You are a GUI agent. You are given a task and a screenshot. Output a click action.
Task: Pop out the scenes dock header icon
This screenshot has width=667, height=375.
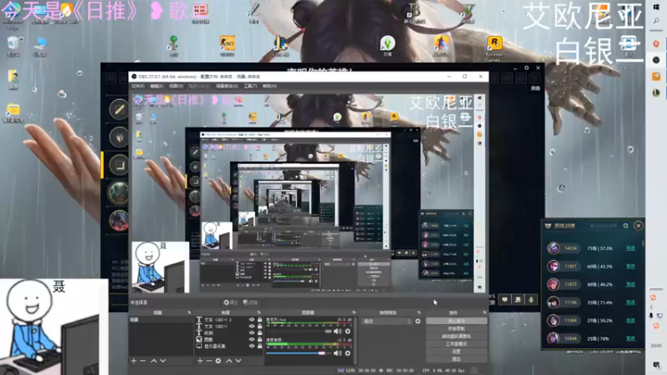tap(189, 312)
